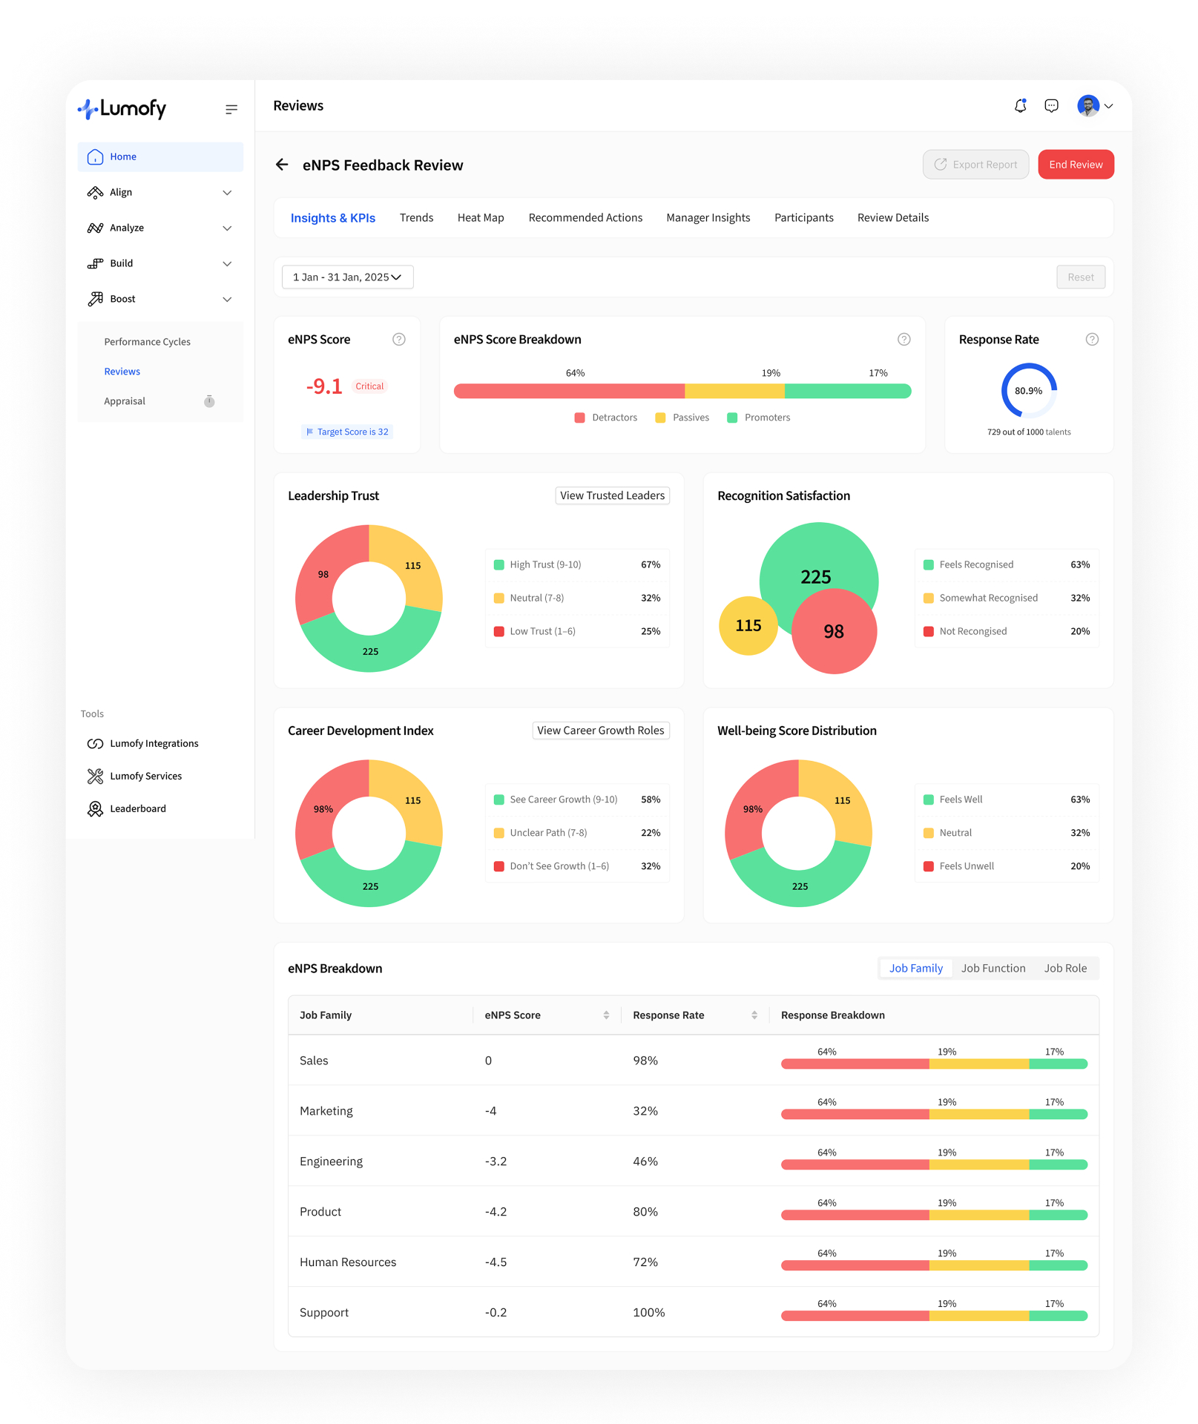1198x1424 pixels.
Task: Click the Export Report button
Action: coord(975,165)
